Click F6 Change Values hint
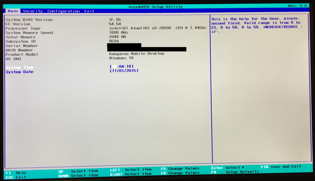Image resolution: width=315 pixels, height=181 pixels. coord(180,174)
